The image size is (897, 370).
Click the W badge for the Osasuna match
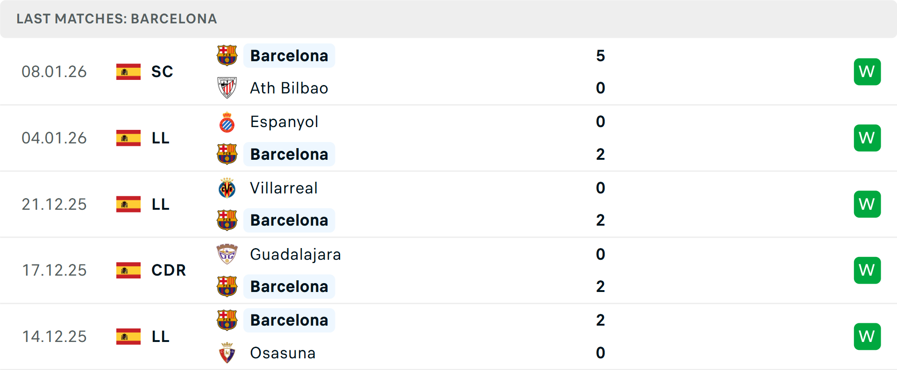click(x=867, y=336)
